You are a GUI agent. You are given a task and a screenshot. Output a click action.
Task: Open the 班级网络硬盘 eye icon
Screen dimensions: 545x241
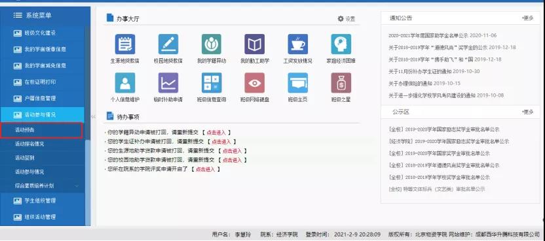point(254,83)
